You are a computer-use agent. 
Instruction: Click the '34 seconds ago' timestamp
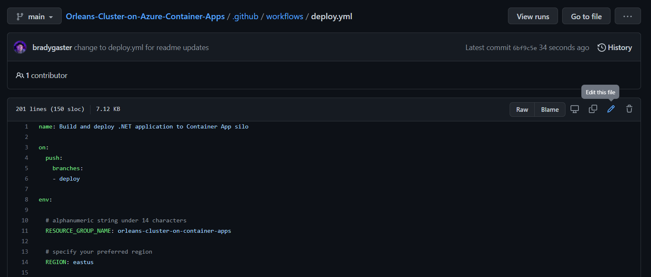pyautogui.click(x=564, y=48)
